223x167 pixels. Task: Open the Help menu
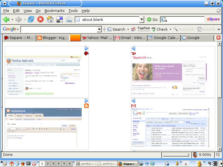[86, 11]
